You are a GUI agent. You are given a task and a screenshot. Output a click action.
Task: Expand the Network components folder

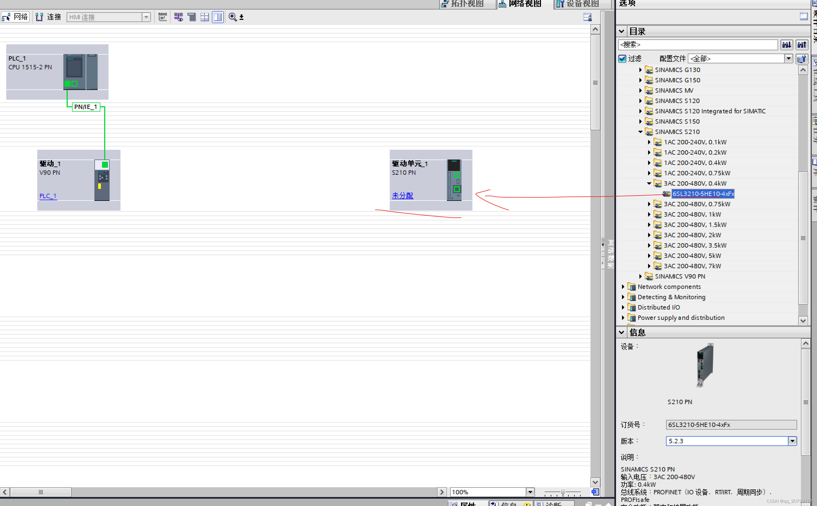tap(623, 287)
